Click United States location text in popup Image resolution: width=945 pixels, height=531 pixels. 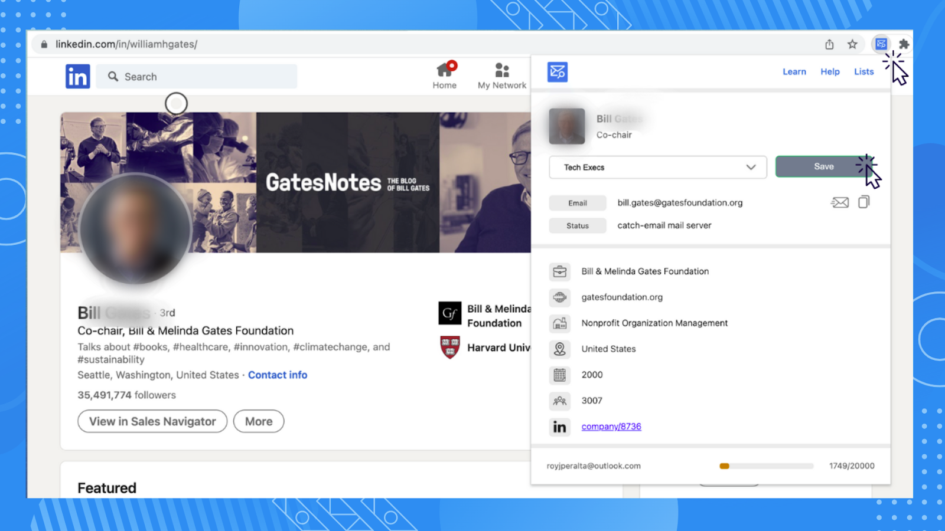tap(608, 349)
